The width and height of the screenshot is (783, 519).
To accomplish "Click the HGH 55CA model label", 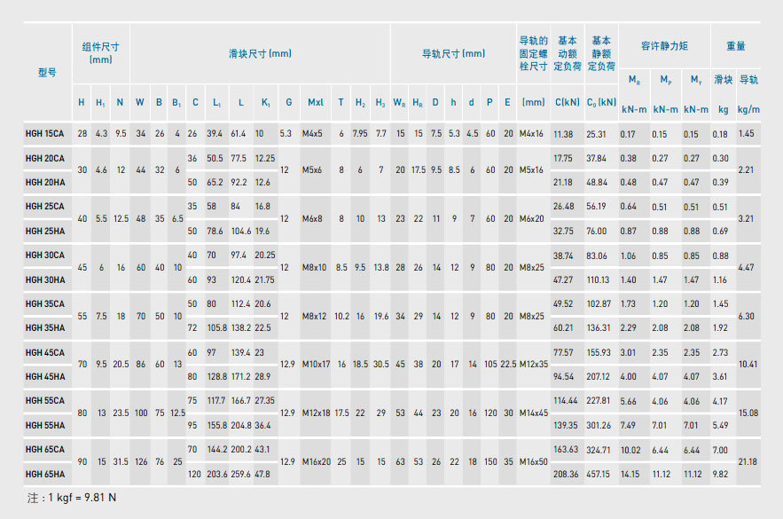I will point(45,401).
